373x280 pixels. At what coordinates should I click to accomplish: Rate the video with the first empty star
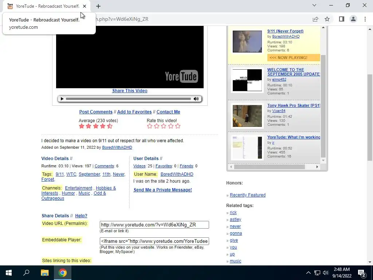pos(150,126)
